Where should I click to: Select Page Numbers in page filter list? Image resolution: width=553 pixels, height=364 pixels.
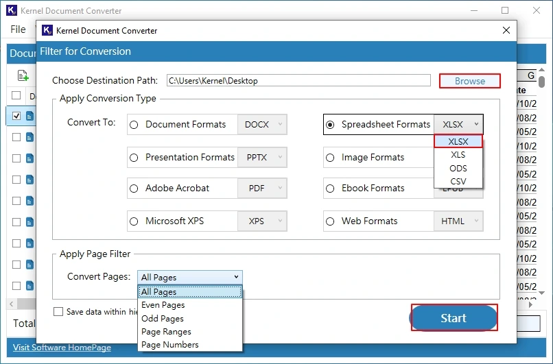click(x=190, y=345)
